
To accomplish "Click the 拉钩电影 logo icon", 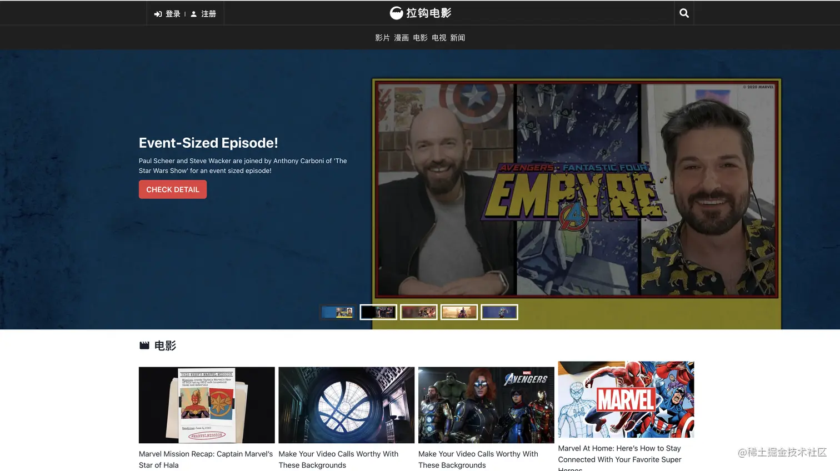I will pos(396,13).
